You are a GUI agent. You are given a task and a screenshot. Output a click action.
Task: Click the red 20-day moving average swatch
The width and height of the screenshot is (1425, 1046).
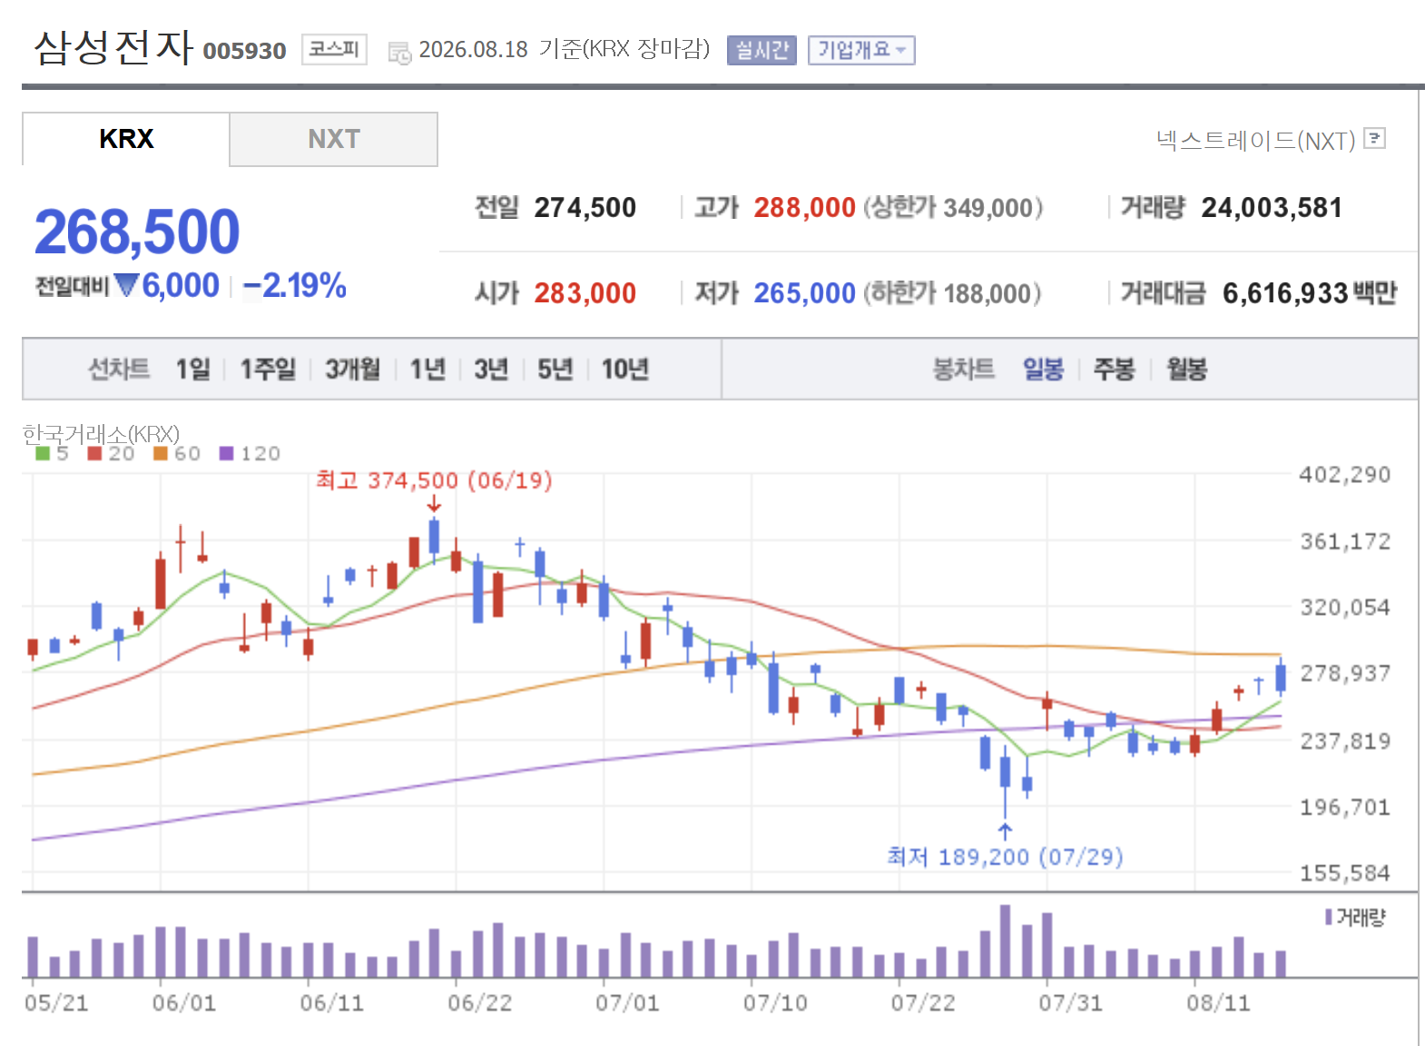pos(94,453)
